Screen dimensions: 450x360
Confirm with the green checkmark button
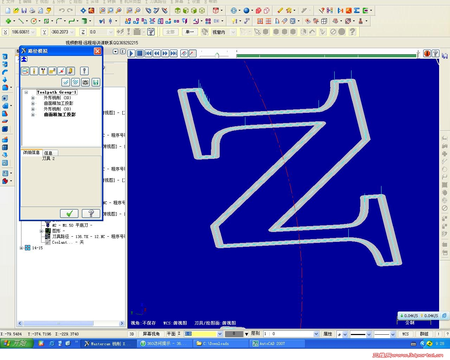click(x=69, y=213)
